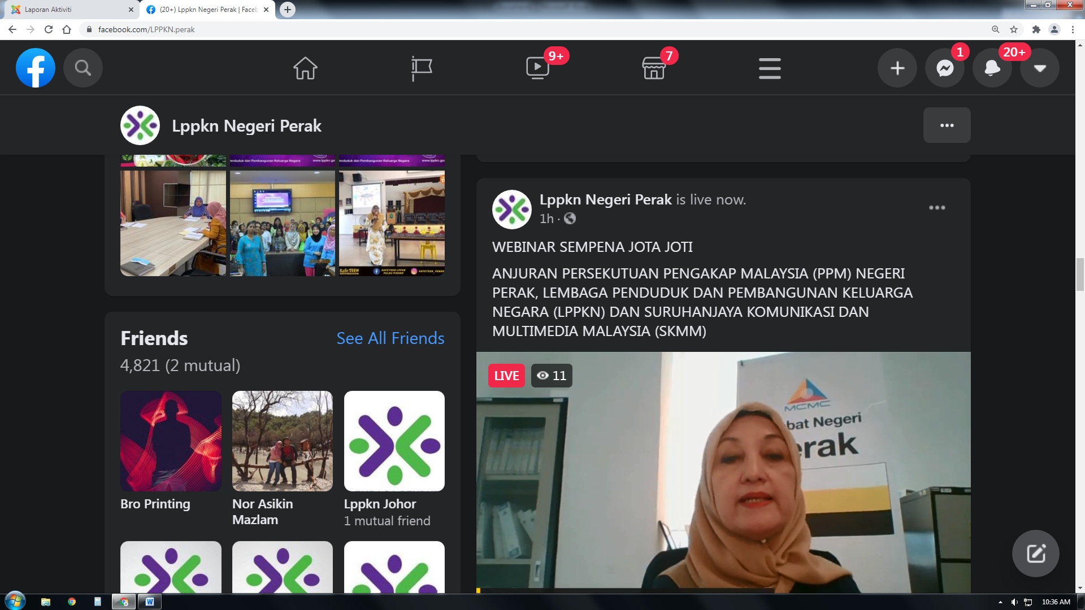Image resolution: width=1085 pixels, height=610 pixels.
Task: Open the hamburger menu in top navigation
Action: tap(770, 68)
